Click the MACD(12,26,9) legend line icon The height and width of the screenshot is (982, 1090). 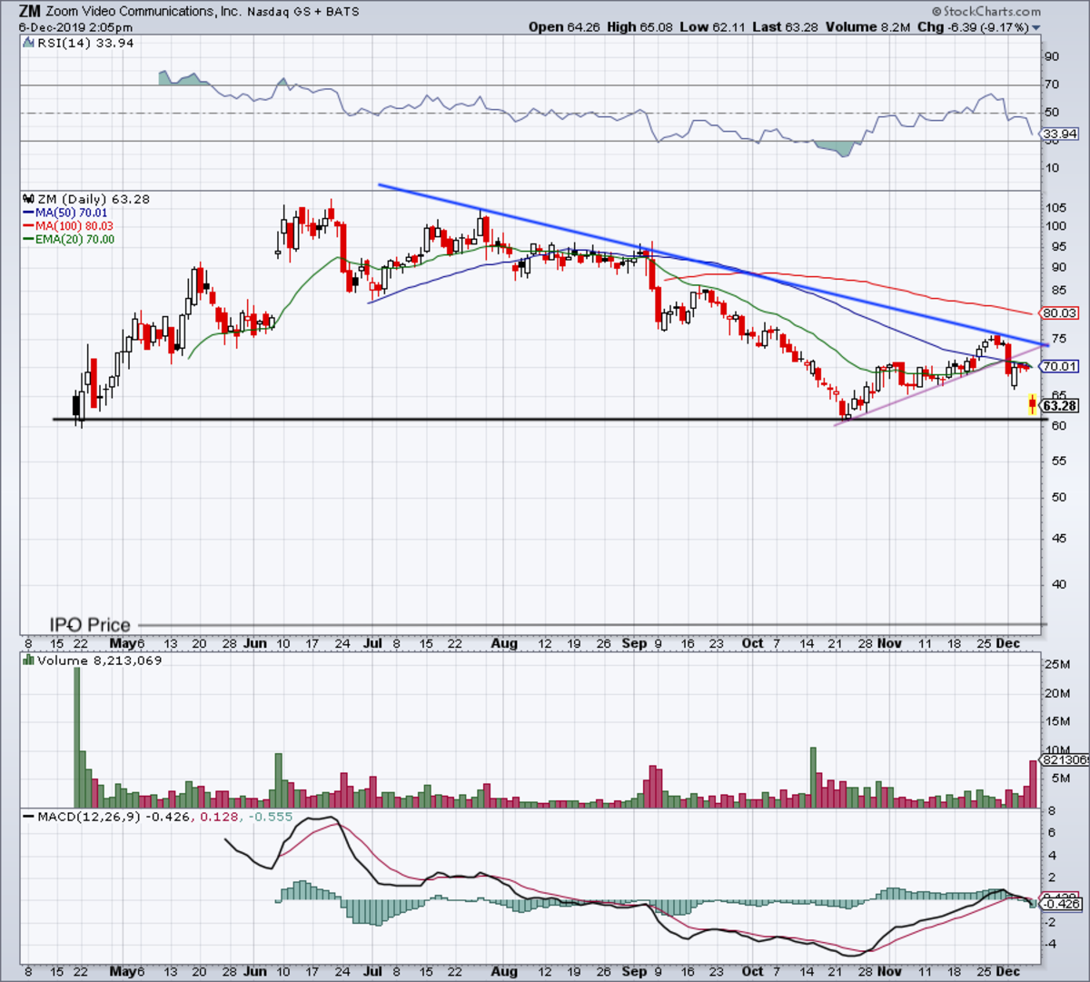[x=28, y=817]
